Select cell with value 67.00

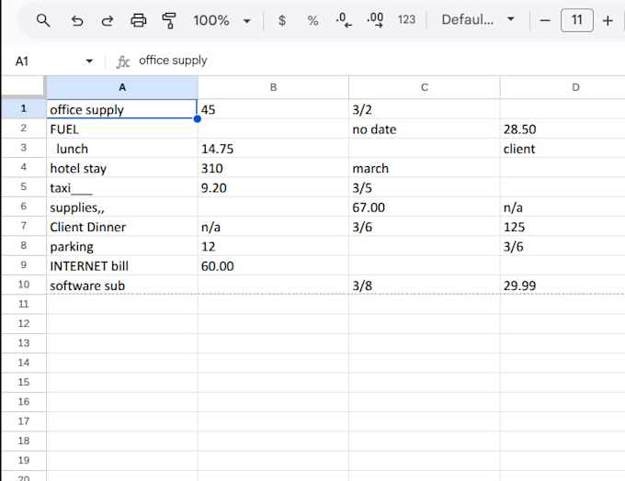click(424, 207)
